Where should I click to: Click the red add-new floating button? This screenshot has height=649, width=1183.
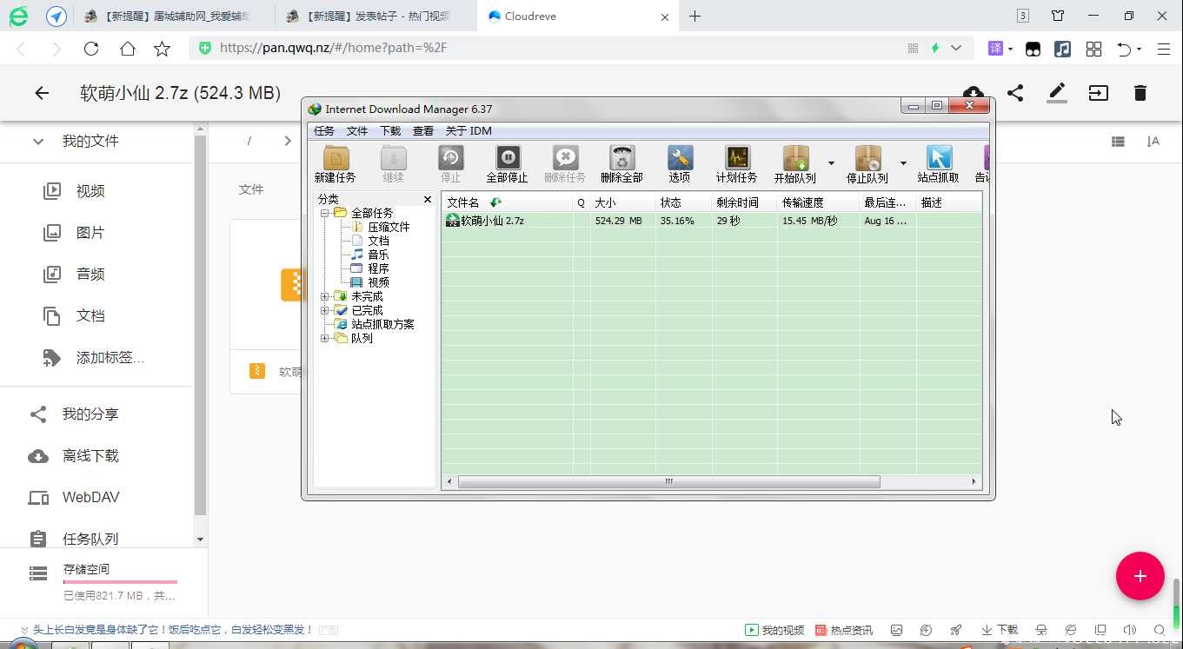(1140, 576)
